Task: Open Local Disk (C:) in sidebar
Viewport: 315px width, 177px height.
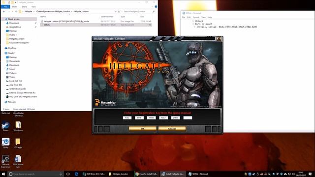Action: (x=15, y=81)
